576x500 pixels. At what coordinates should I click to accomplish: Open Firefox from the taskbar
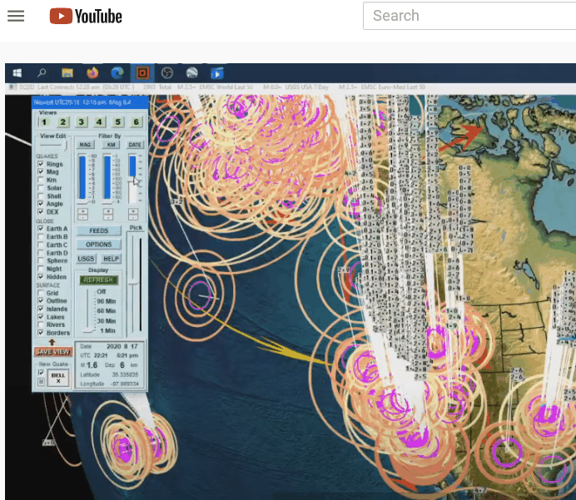(x=92, y=72)
